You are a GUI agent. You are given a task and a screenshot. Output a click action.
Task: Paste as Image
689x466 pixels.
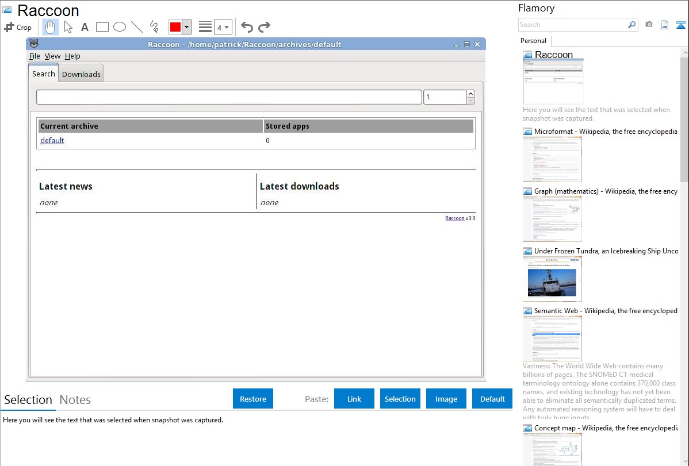pyautogui.click(x=446, y=399)
